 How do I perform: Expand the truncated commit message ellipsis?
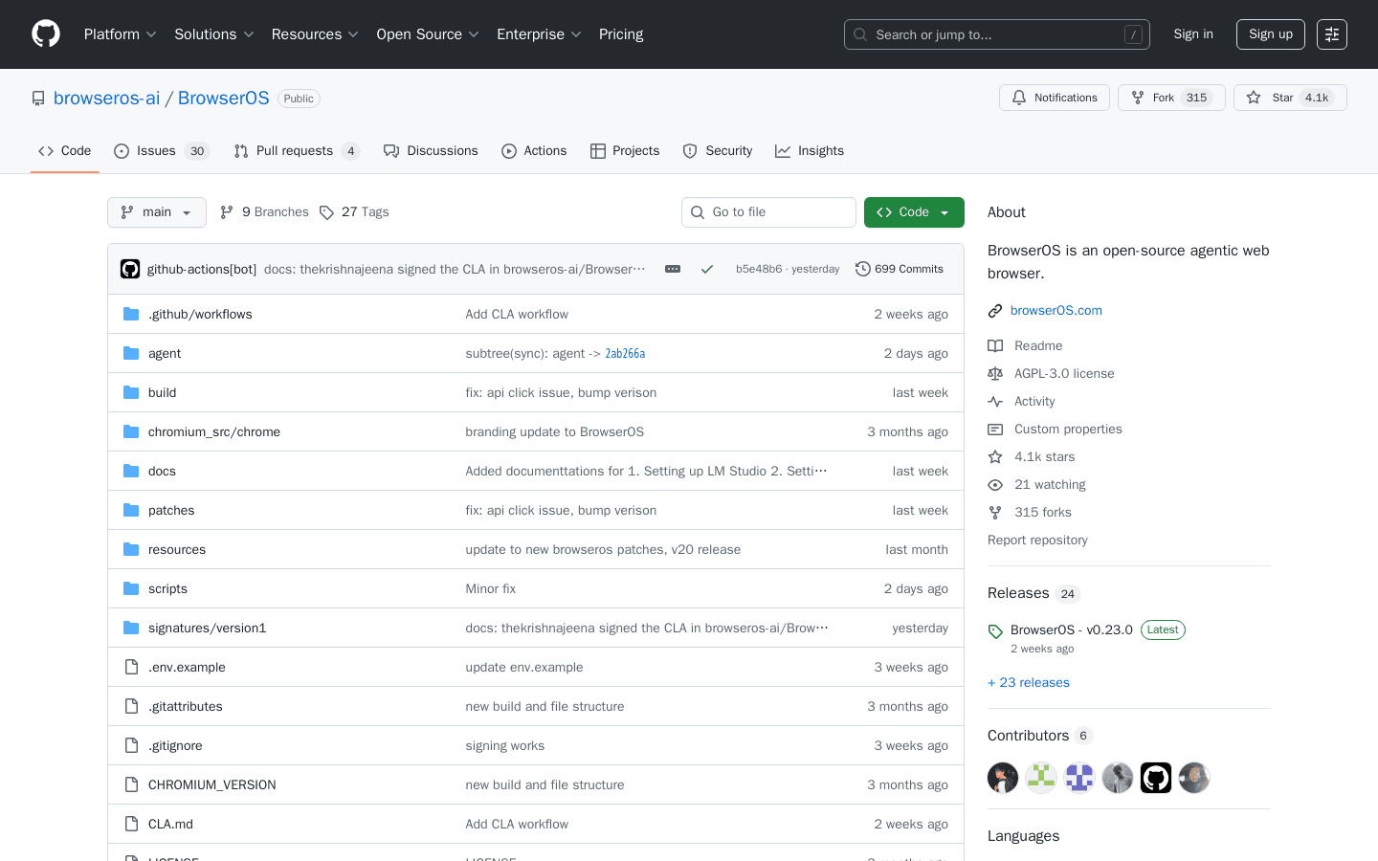[x=672, y=269]
